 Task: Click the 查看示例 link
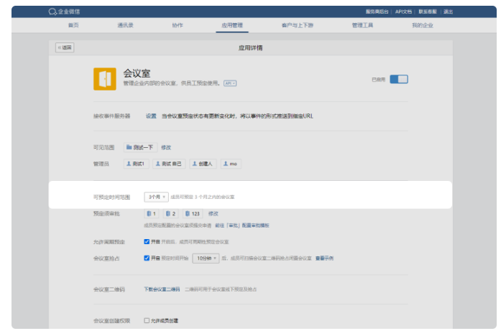[324, 258]
